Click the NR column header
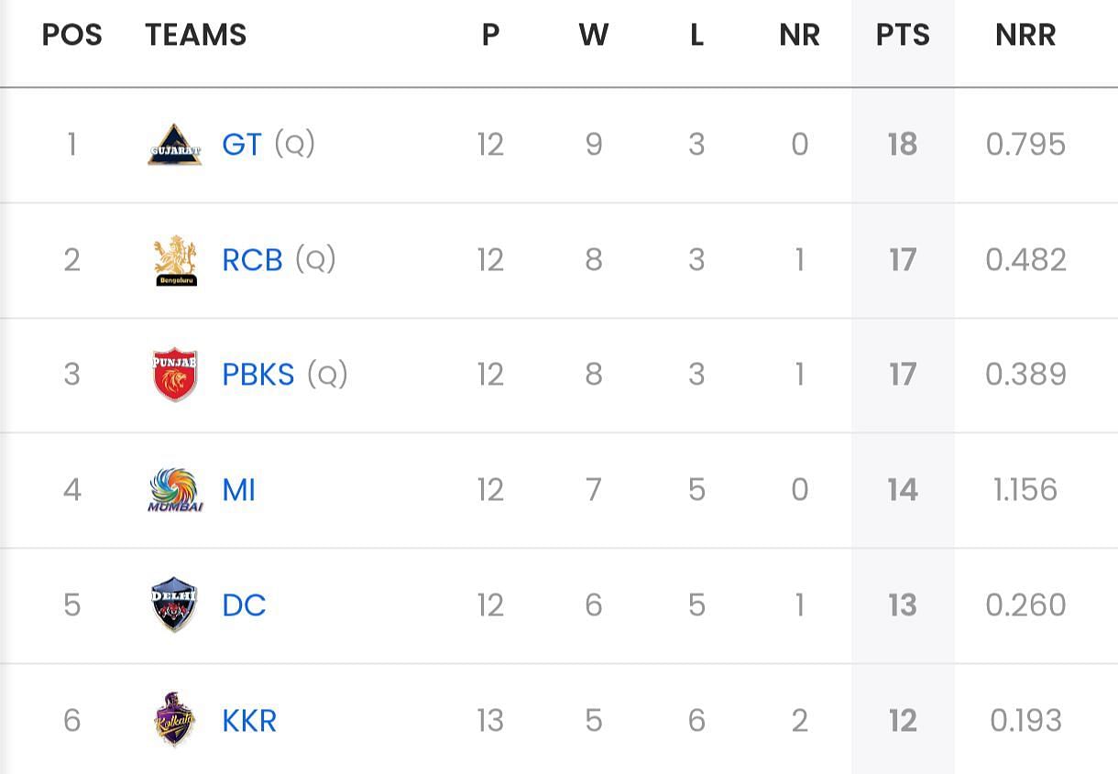1118x774 pixels. [800, 35]
